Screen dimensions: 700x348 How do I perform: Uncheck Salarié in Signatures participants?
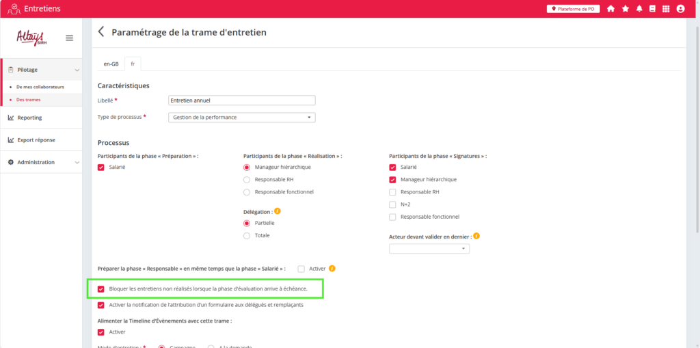(x=392, y=168)
